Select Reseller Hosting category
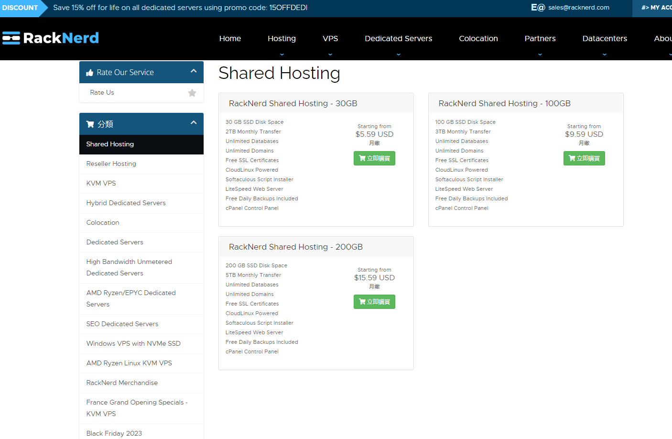This screenshot has height=439, width=672. tap(141, 164)
